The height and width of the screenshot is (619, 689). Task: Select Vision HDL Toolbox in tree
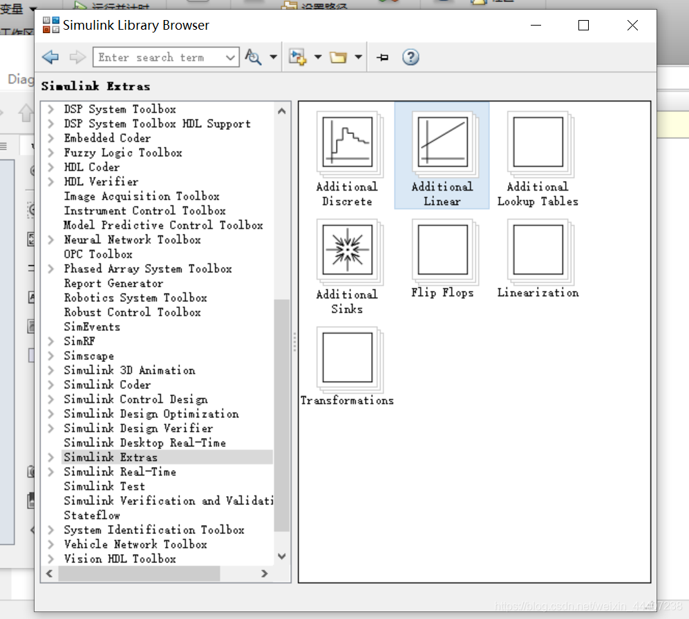click(120, 558)
